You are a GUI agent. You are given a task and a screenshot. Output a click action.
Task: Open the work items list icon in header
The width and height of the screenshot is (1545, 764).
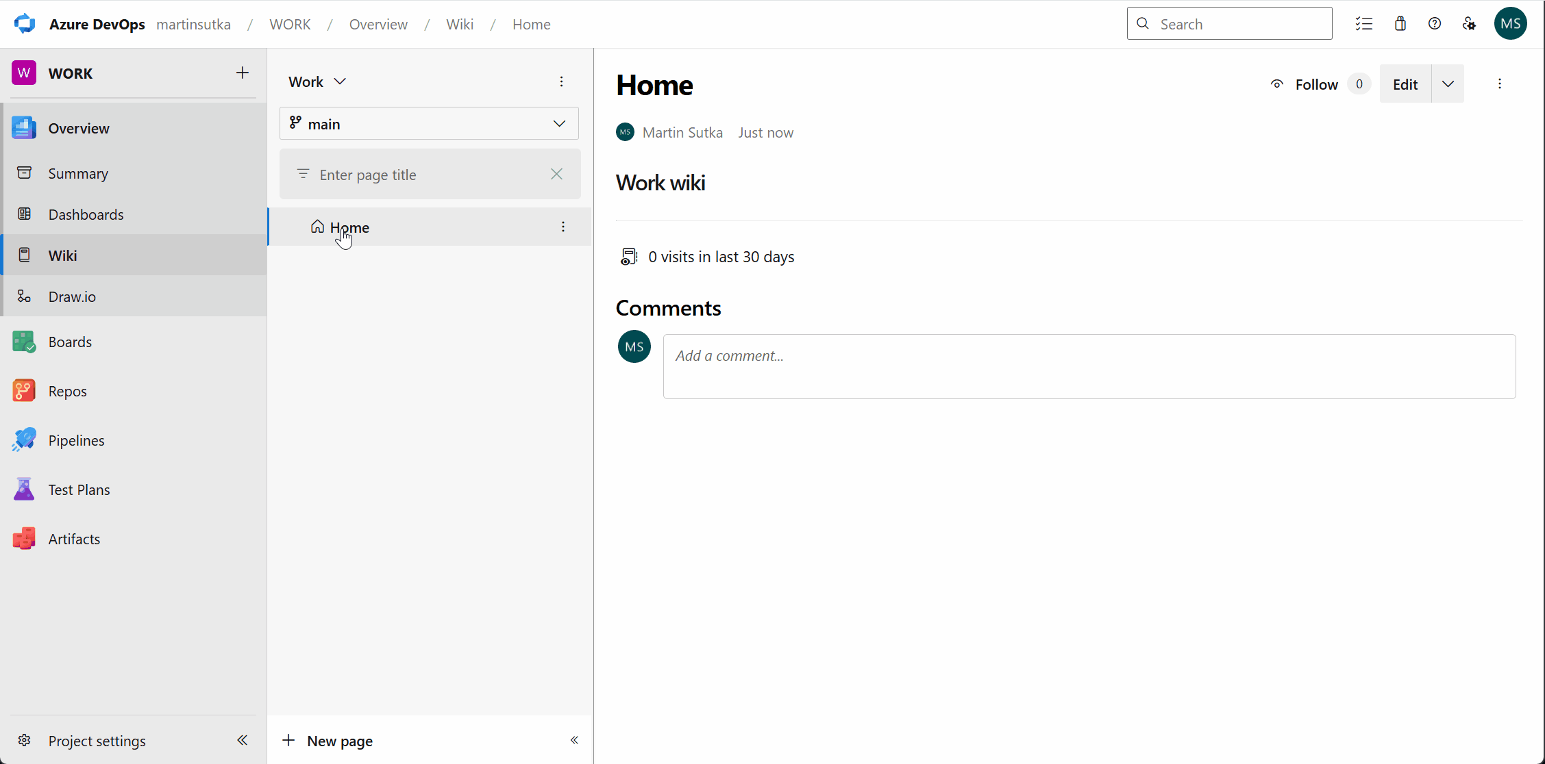1363,24
